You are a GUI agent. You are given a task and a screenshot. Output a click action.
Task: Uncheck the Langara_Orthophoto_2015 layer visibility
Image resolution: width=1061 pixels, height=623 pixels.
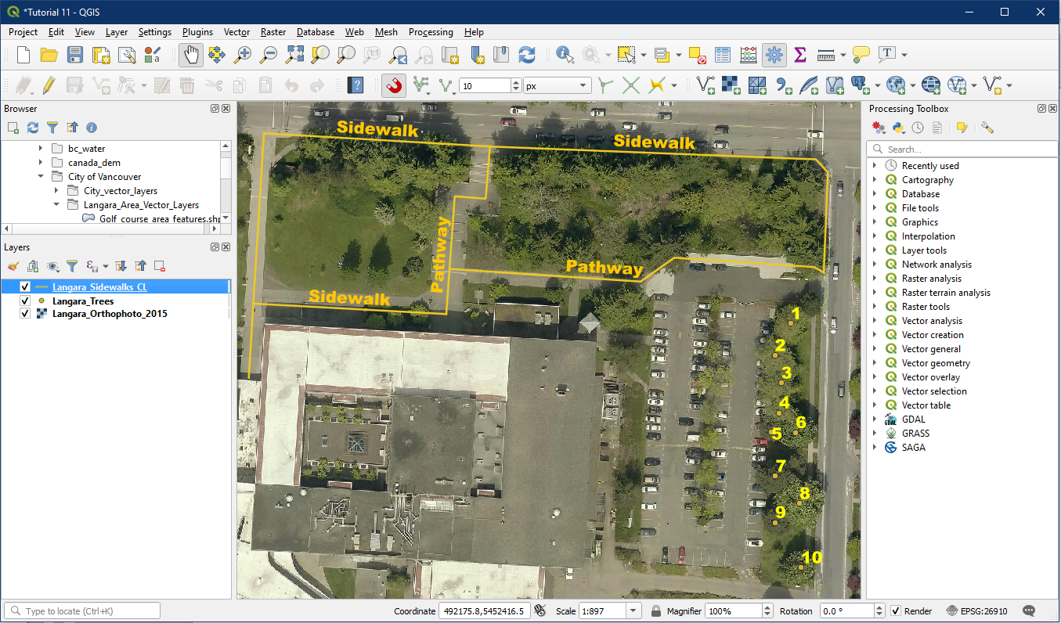(25, 314)
